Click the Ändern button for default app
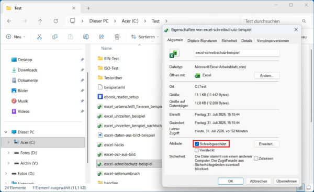This screenshot has height=192, width=314. (266, 76)
